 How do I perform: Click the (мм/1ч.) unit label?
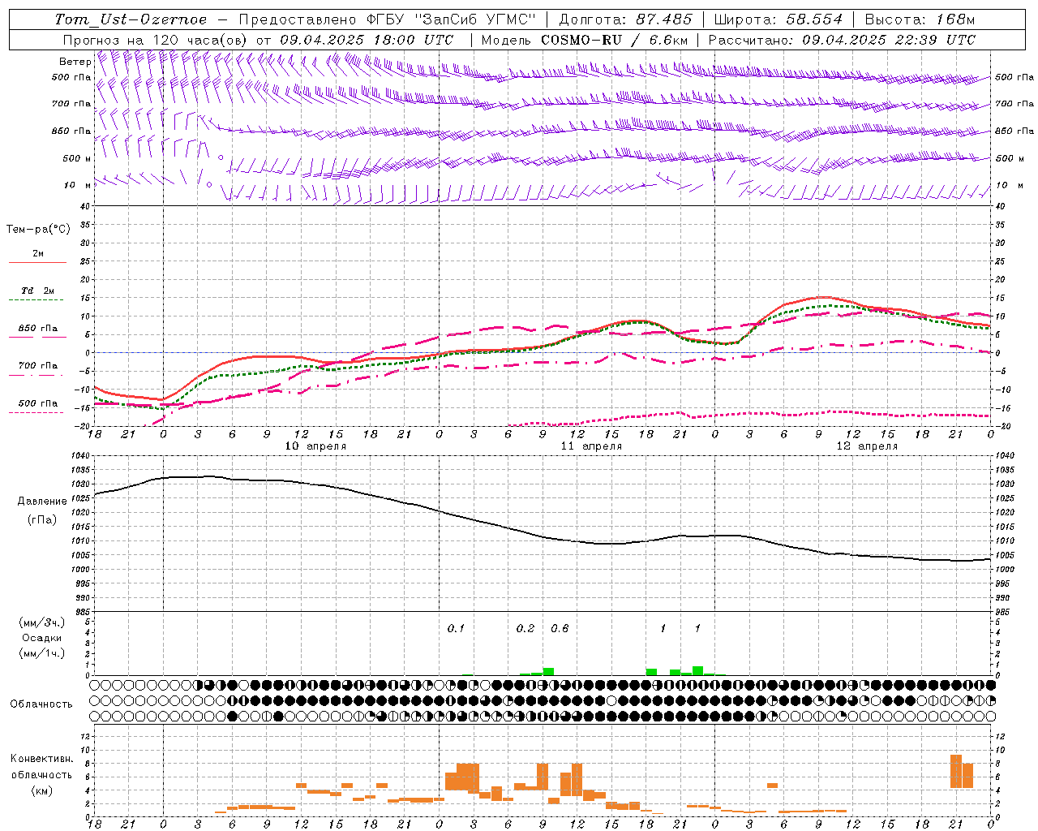coord(42,653)
